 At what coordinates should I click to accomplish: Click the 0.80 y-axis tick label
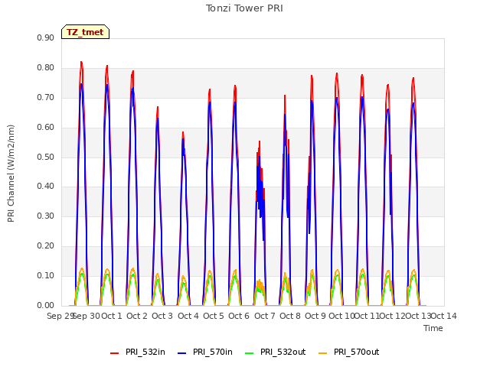pos(46,68)
